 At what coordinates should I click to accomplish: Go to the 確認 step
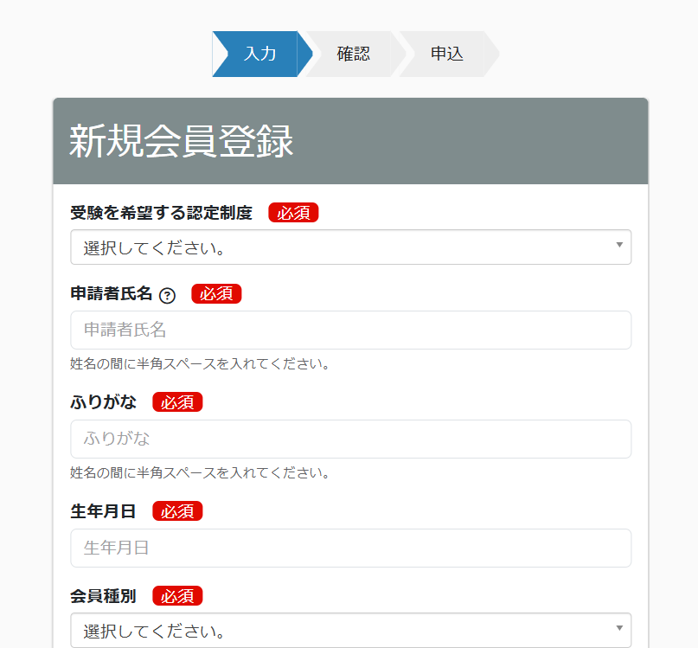click(x=353, y=54)
